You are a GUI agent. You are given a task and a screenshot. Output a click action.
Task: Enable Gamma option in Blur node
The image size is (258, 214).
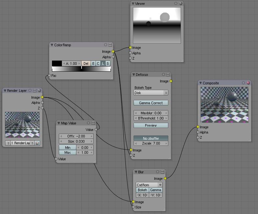pos(156,190)
